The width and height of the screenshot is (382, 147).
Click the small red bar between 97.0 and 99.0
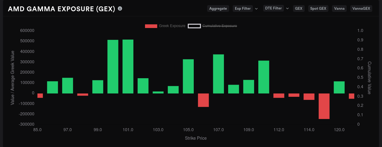pyautogui.click(x=83, y=94)
